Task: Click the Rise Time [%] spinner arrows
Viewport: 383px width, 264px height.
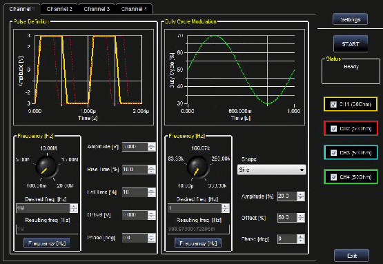Action: tap(151, 170)
